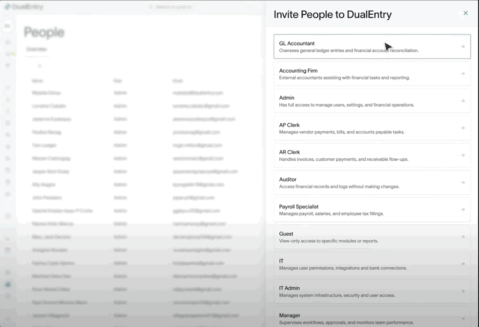Choose the Accounting Firm invite option
479x327 pixels.
click(372, 74)
